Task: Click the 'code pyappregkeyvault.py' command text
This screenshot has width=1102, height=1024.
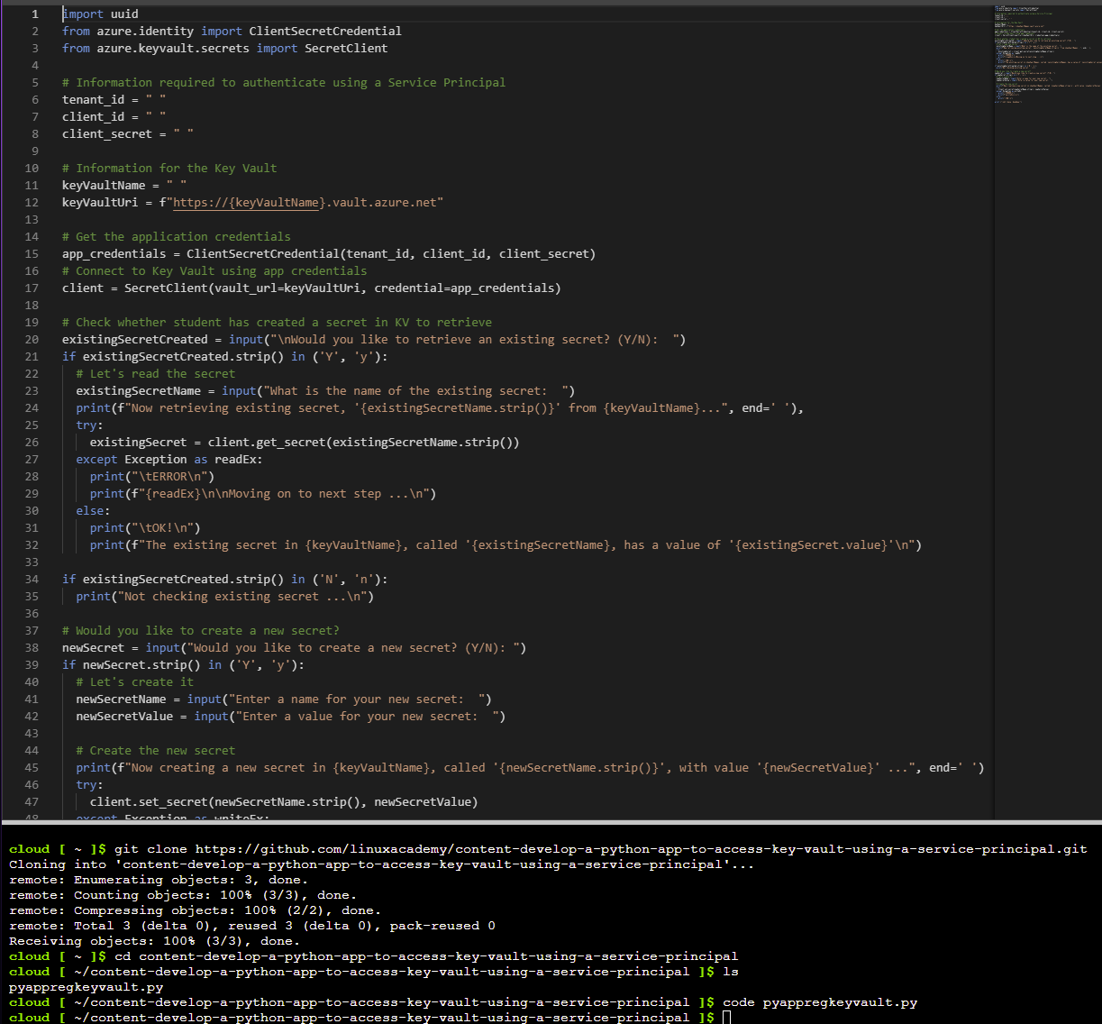Action: tap(820, 1001)
